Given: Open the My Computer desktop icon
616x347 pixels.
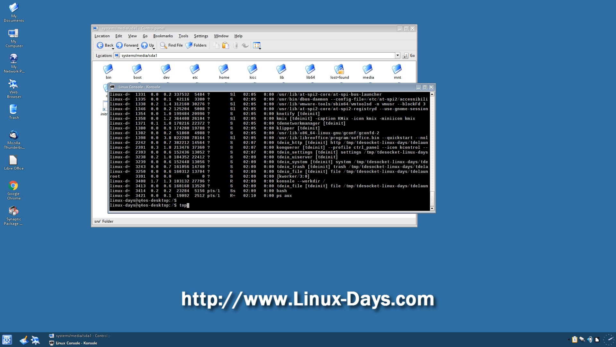Looking at the screenshot, I should coord(13,38).
